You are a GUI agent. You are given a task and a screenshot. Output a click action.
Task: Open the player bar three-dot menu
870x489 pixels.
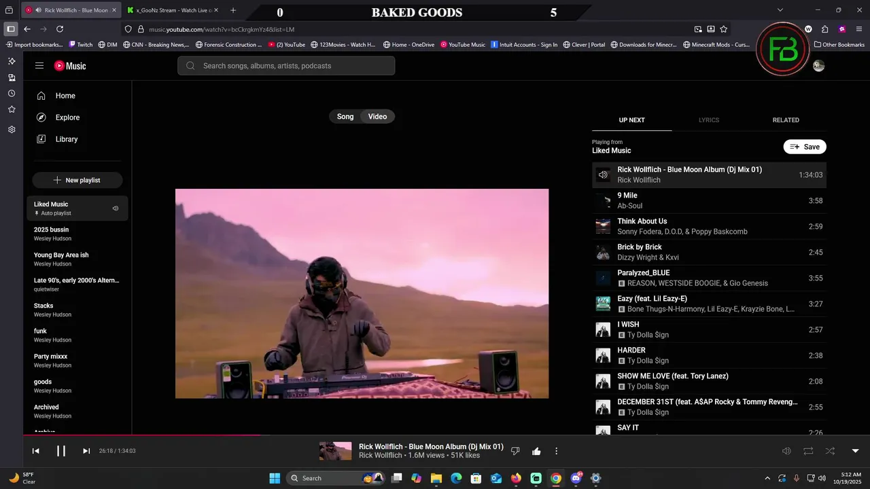(556, 451)
